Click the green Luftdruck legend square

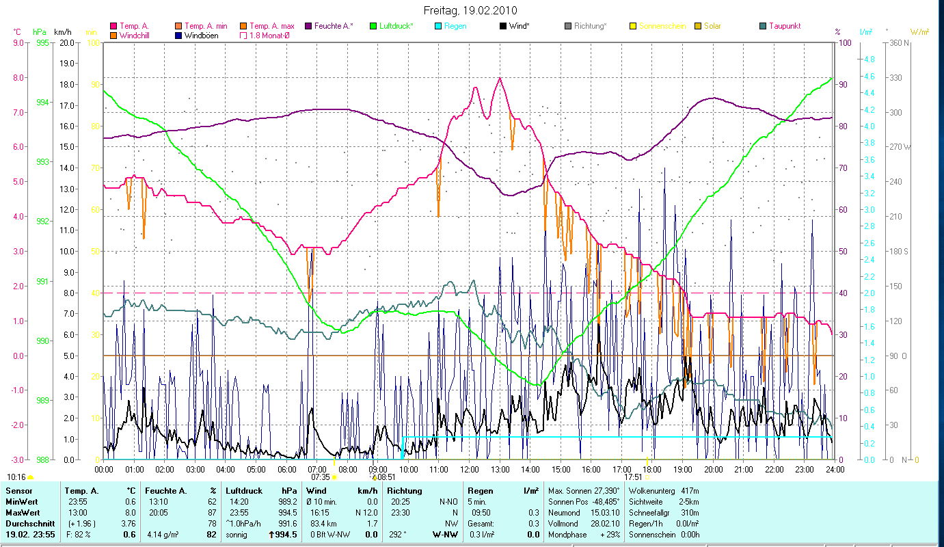click(373, 26)
